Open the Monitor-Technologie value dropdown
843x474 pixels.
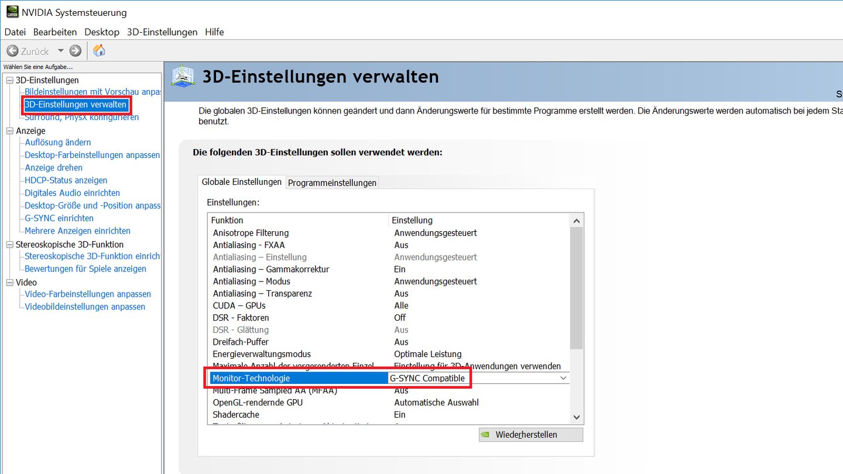[563, 378]
